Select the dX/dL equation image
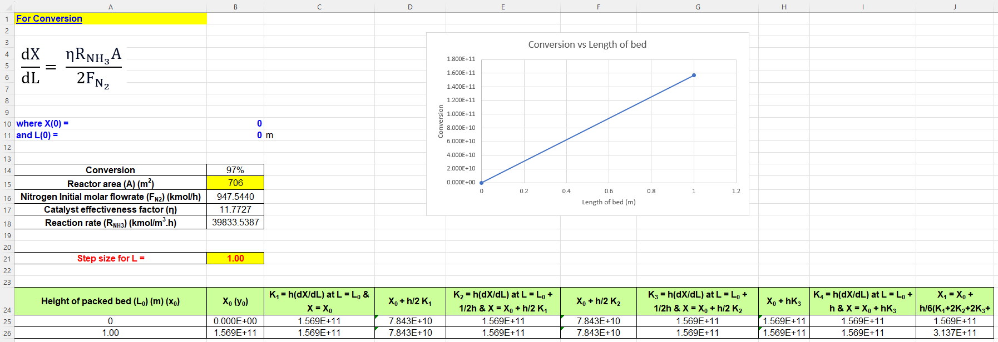The width and height of the screenshot is (998, 342). tap(71, 69)
